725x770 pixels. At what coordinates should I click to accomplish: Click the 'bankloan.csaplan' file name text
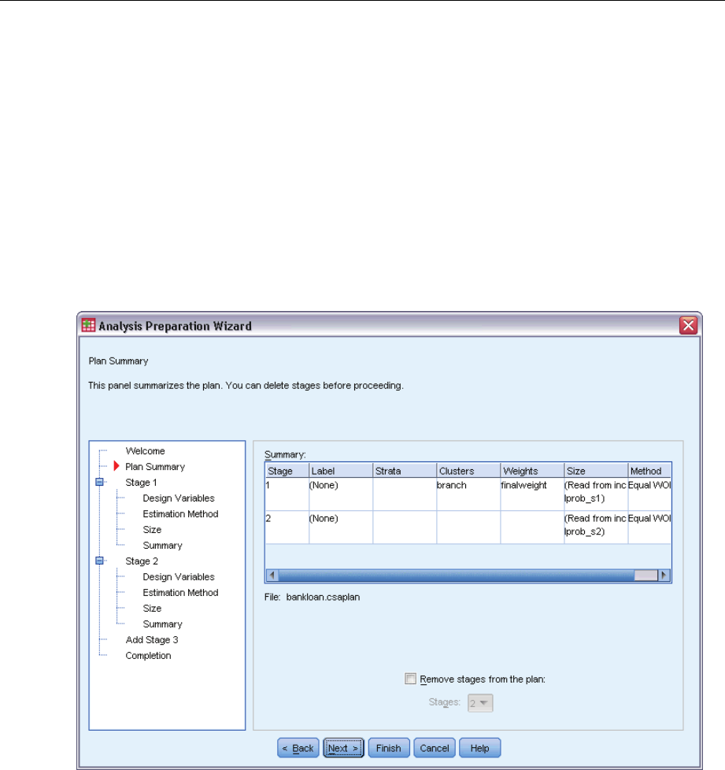click(x=323, y=597)
